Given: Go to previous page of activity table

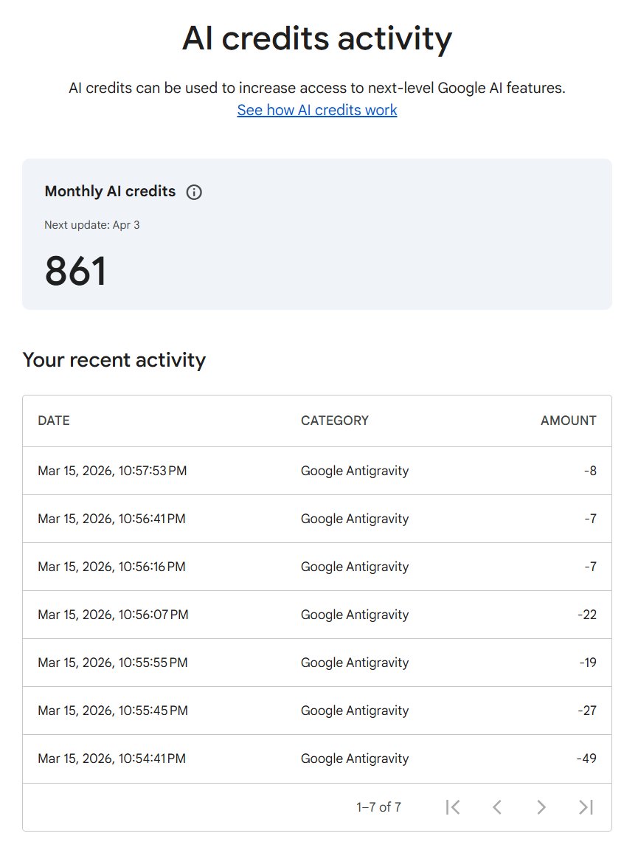Looking at the screenshot, I should (x=496, y=807).
